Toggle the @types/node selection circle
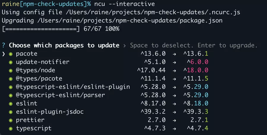The image size is (267, 135). coord(11,71)
